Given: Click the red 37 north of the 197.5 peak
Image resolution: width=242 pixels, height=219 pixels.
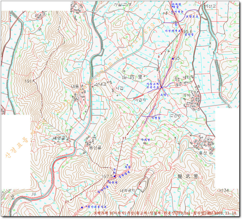Looking at the screenshot, I should pyautogui.click(x=124, y=138).
